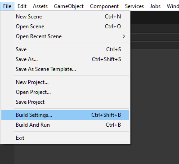Image resolution: width=179 pixels, height=164 pixels.
Task: Choose Open Project... entry
Action: point(65,92)
